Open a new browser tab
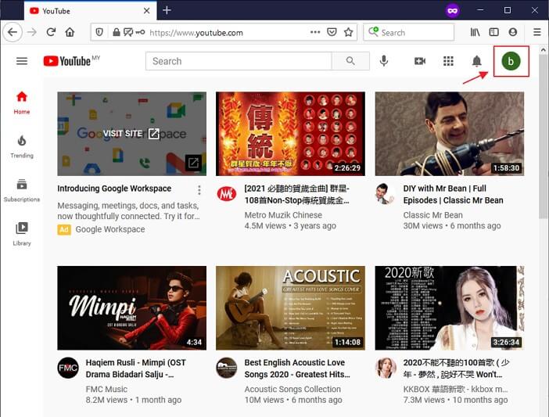The image size is (549, 417). coord(167,10)
